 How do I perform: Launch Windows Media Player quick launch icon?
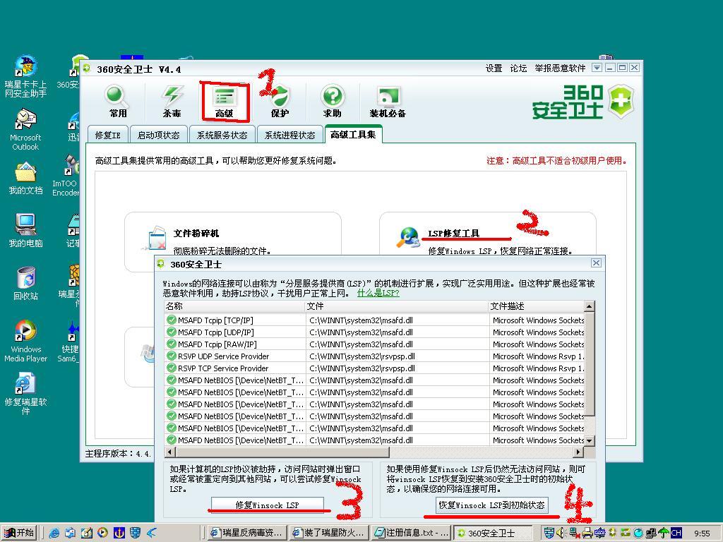point(102,533)
